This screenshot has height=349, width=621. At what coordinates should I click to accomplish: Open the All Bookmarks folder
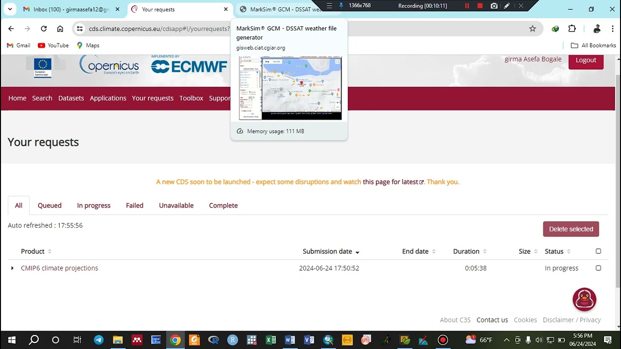593,45
